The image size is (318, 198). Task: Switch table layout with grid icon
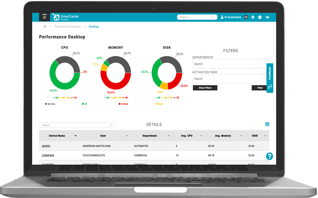point(267,124)
